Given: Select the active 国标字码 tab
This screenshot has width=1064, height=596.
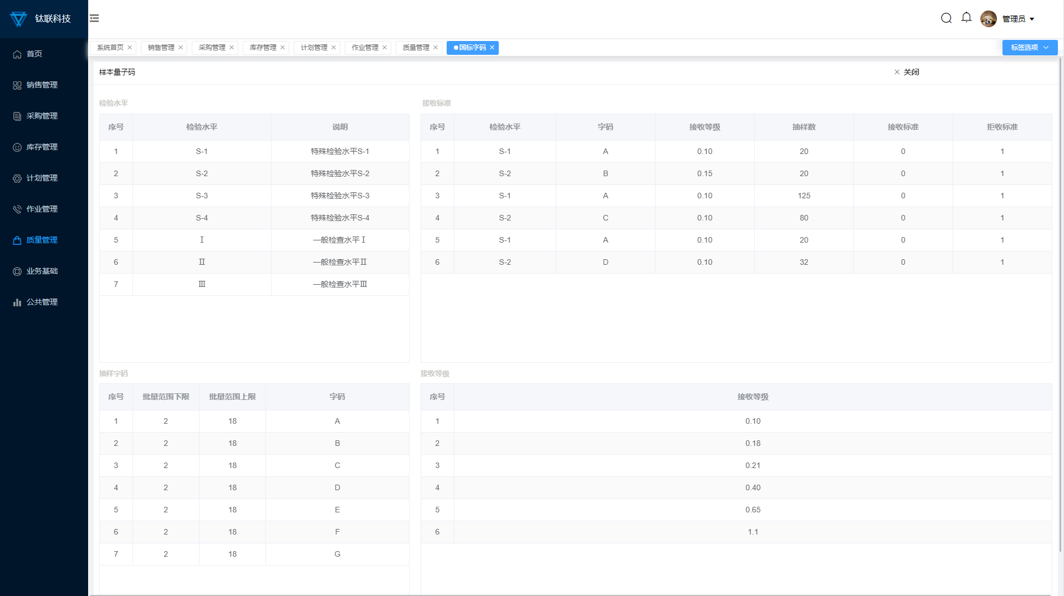Looking at the screenshot, I should point(472,48).
